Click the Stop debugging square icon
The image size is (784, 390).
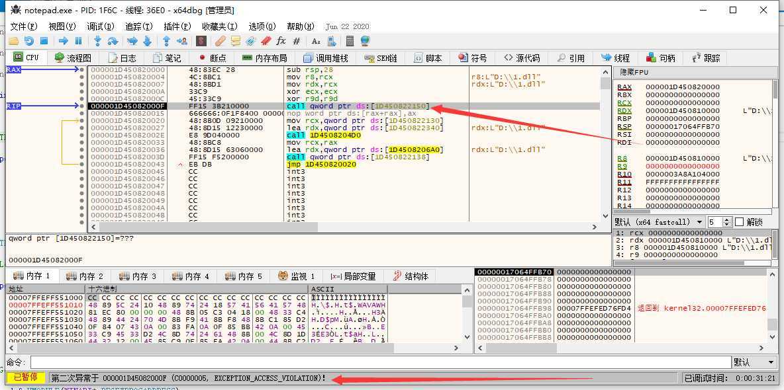pos(44,42)
